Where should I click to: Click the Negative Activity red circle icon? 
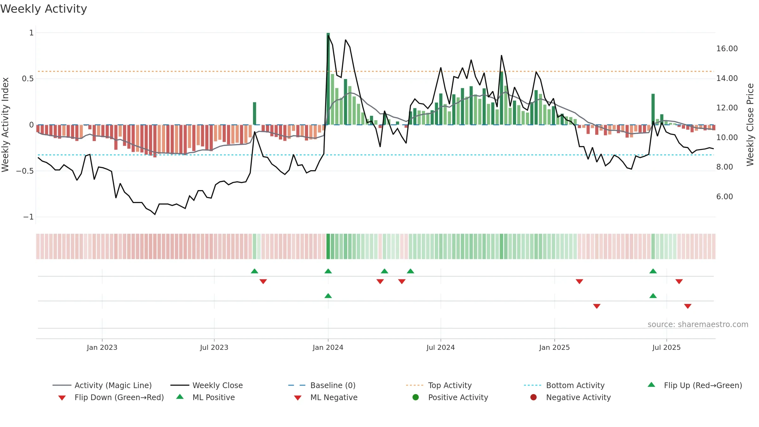pyautogui.click(x=534, y=397)
